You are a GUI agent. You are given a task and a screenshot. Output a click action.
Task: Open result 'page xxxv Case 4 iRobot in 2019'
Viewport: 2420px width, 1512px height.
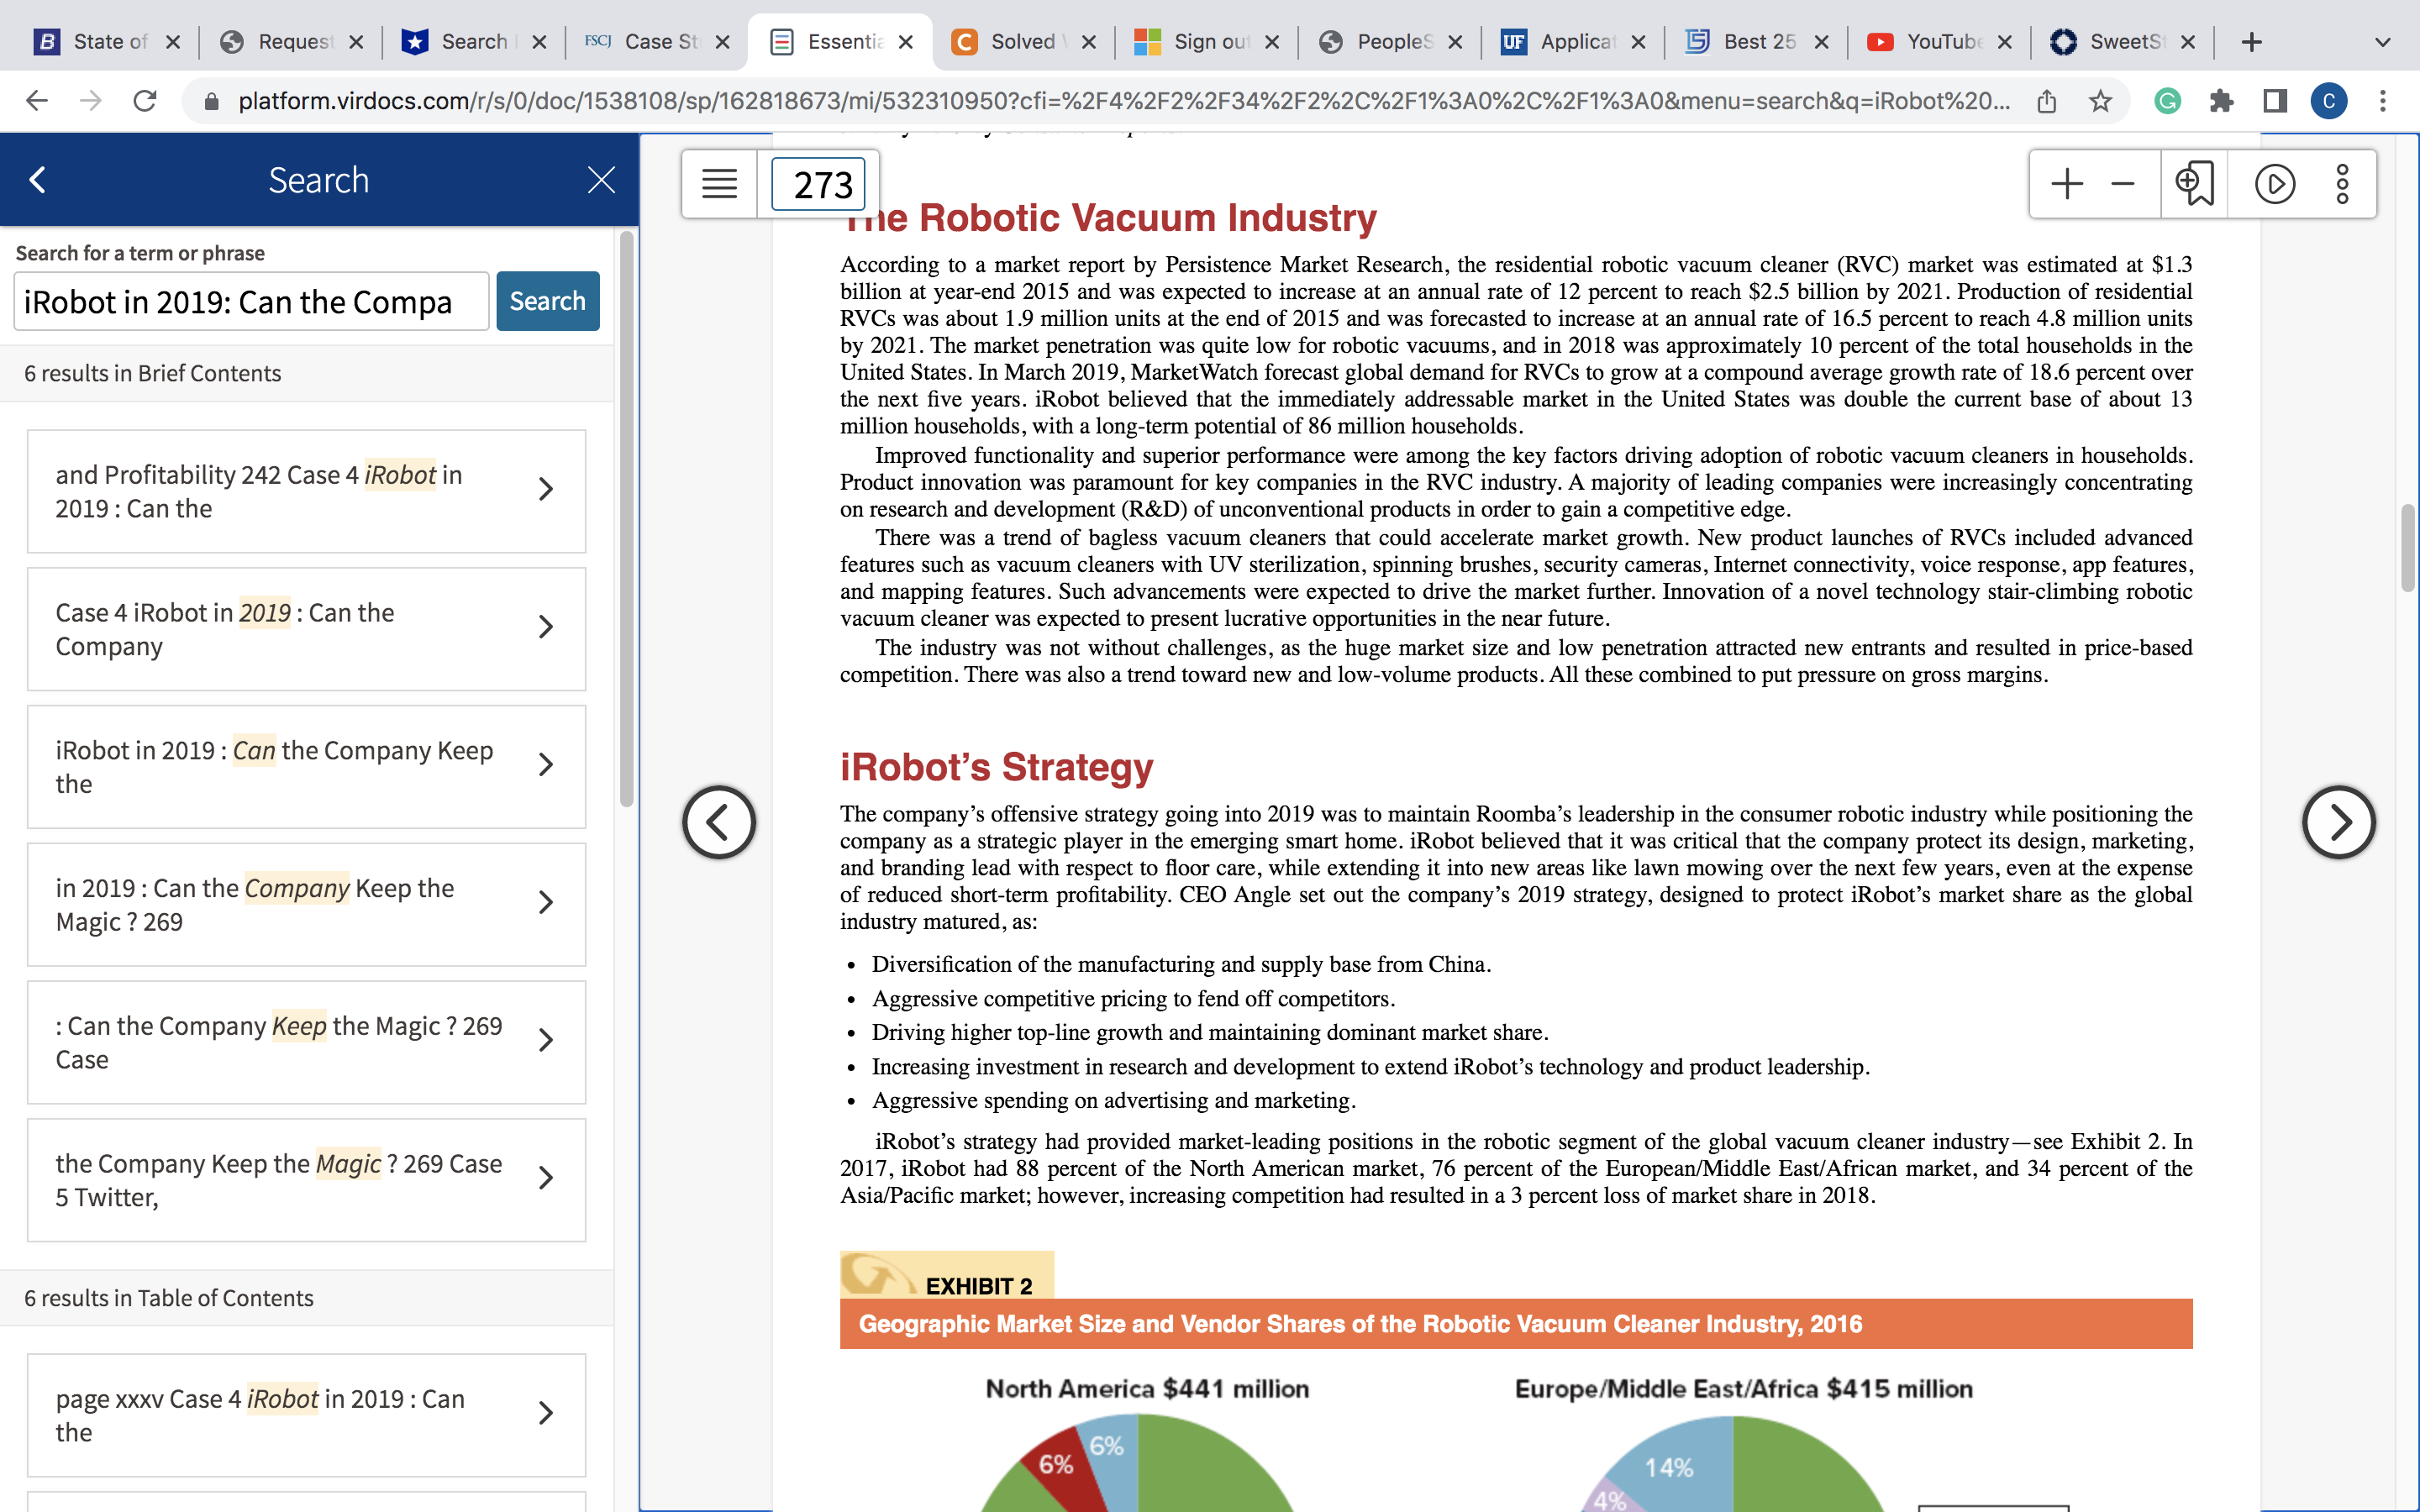(x=306, y=1415)
